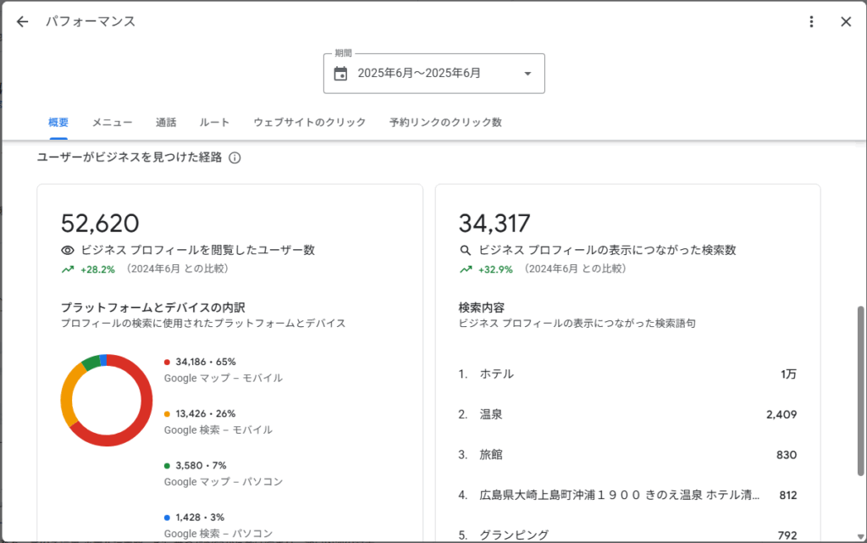Click the red donut chart segment
Viewport: 867px width, 543px height.
click(x=145, y=415)
